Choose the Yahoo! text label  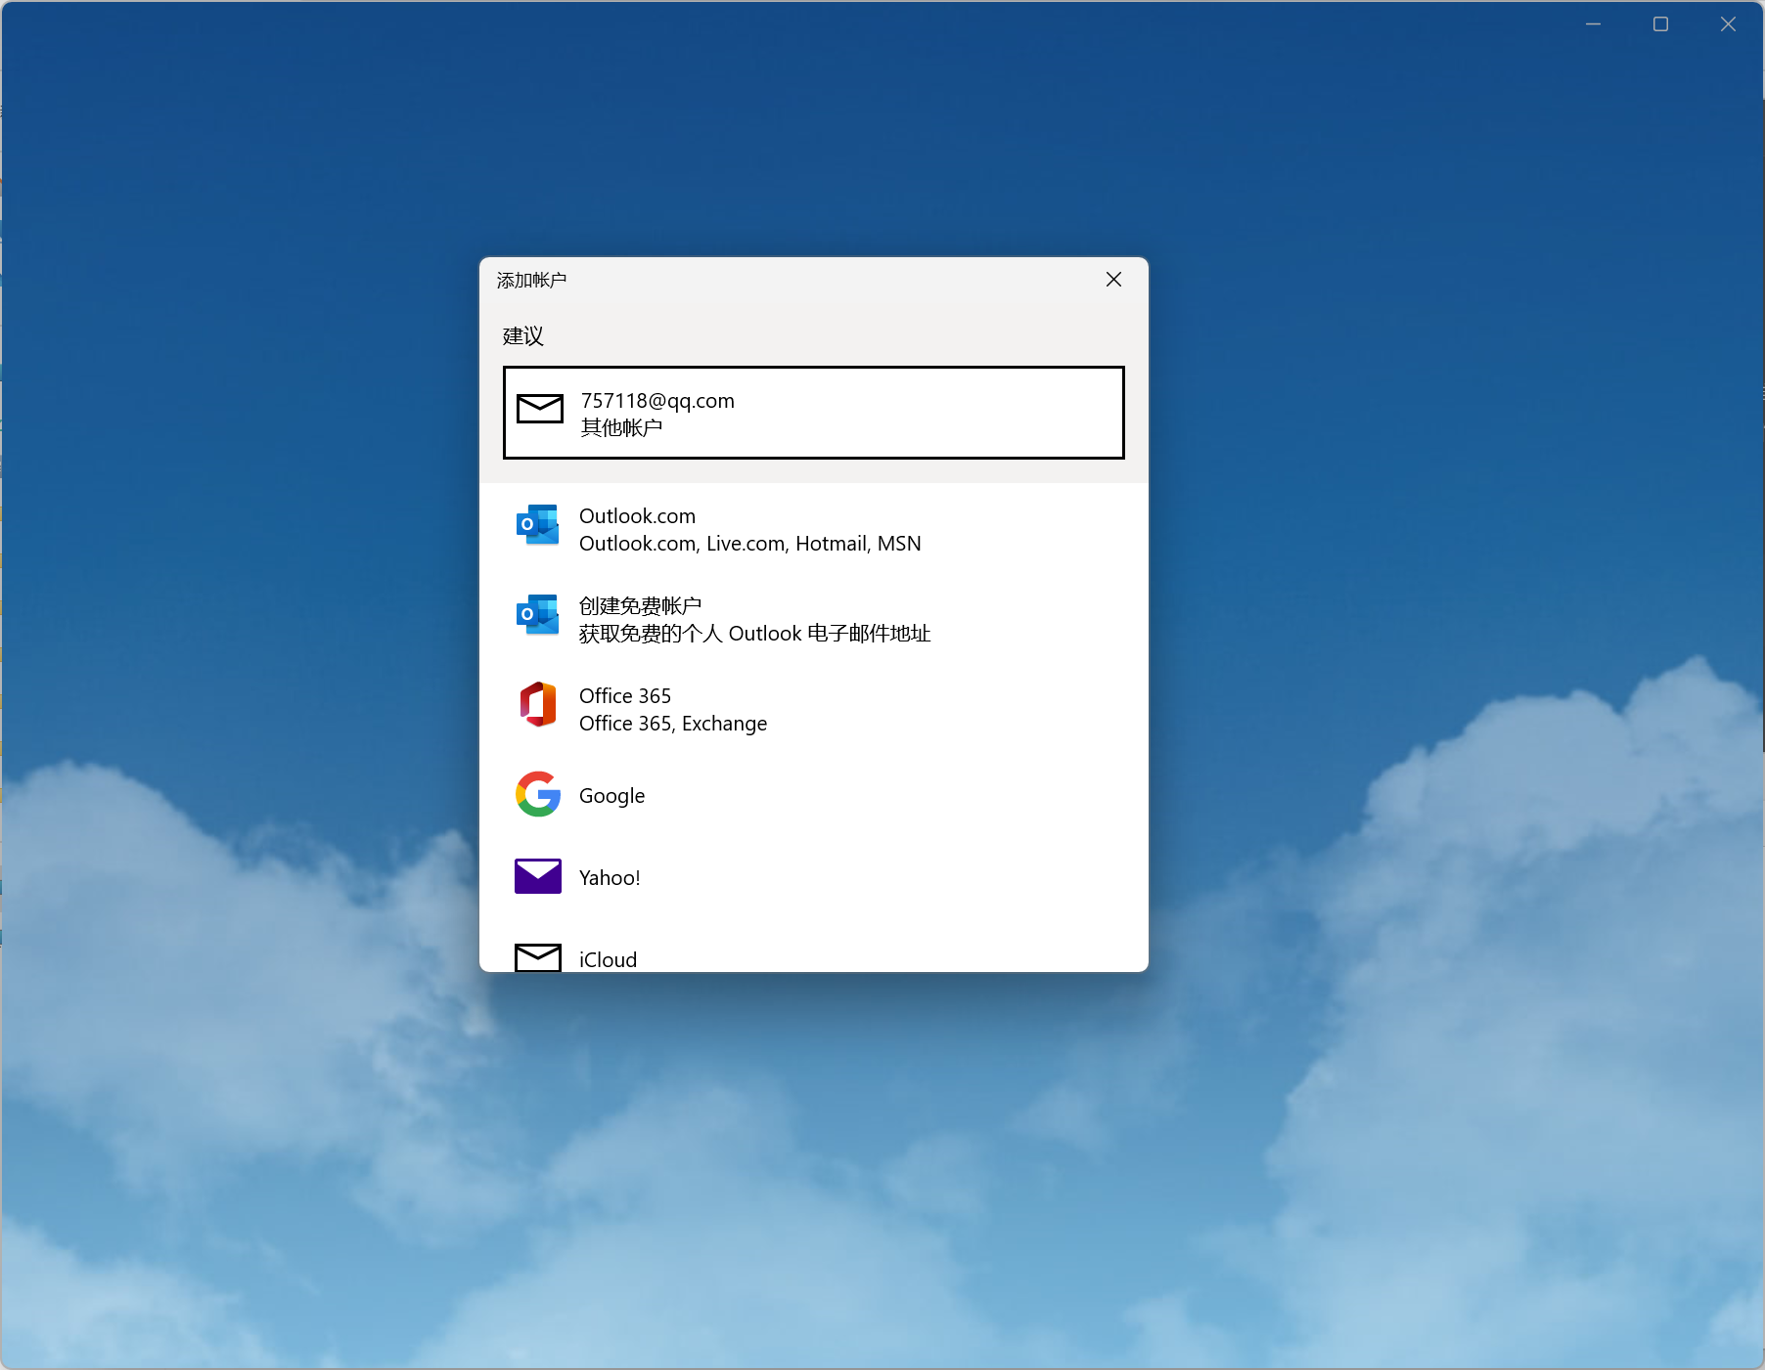pyautogui.click(x=609, y=878)
